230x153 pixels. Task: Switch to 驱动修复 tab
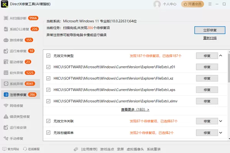[x=21, y=62]
